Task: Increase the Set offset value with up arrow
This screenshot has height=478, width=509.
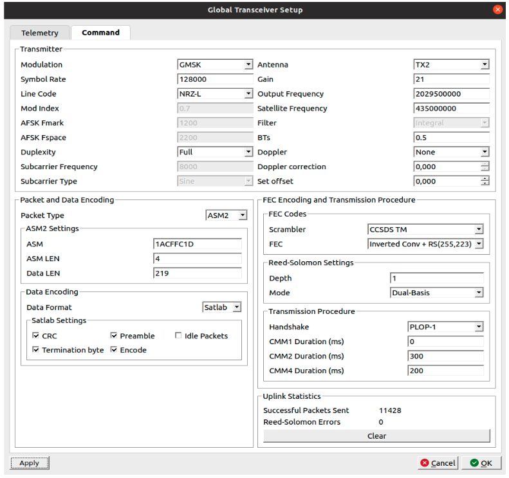Action: [x=485, y=178]
